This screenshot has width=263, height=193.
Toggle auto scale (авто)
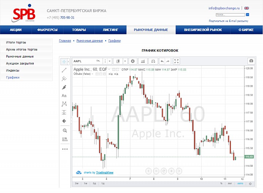pos(240,184)
